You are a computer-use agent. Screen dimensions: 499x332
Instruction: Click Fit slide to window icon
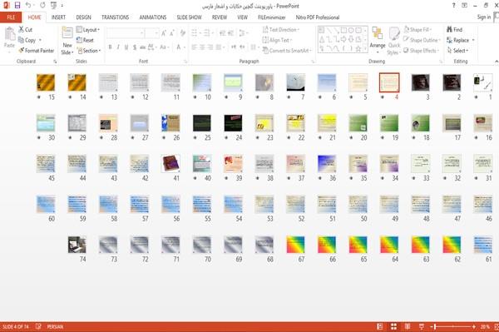tap(497, 326)
